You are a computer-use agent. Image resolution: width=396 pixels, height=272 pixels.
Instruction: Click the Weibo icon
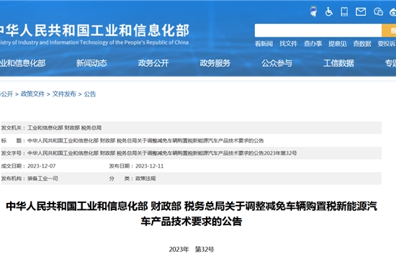pos(392,12)
